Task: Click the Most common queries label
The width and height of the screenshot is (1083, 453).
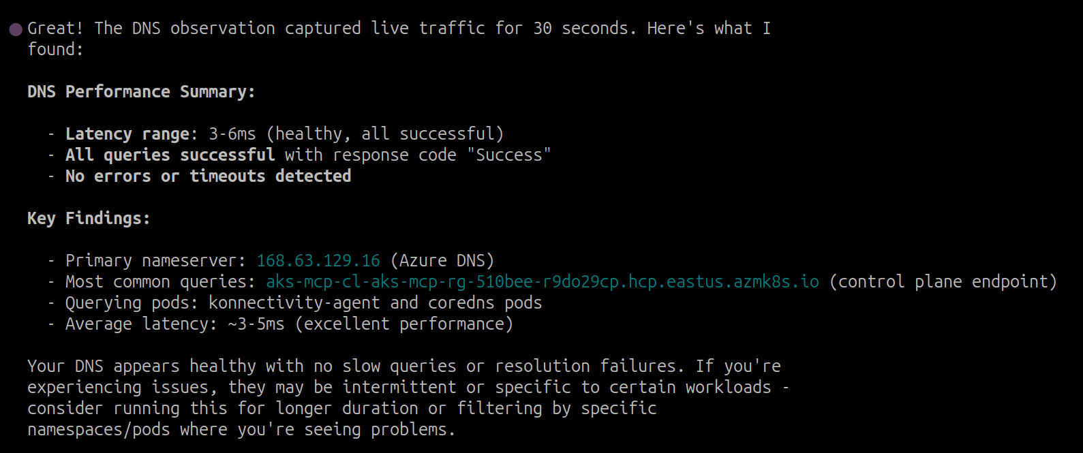Action: (160, 282)
